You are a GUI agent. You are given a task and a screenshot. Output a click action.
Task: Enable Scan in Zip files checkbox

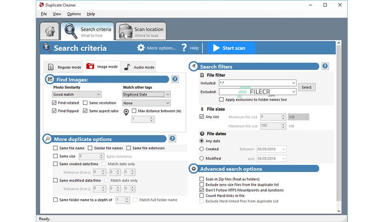click(202, 179)
